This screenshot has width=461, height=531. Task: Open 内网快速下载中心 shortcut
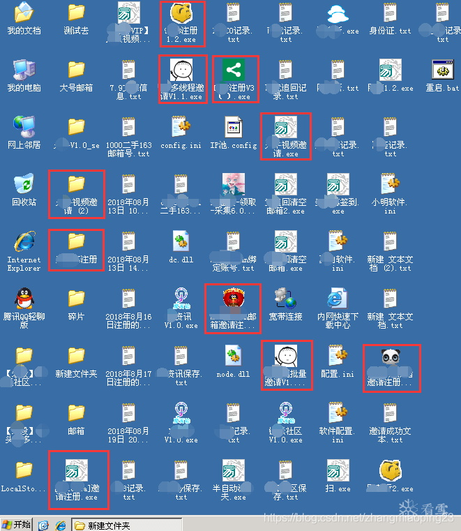coord(338,309)
